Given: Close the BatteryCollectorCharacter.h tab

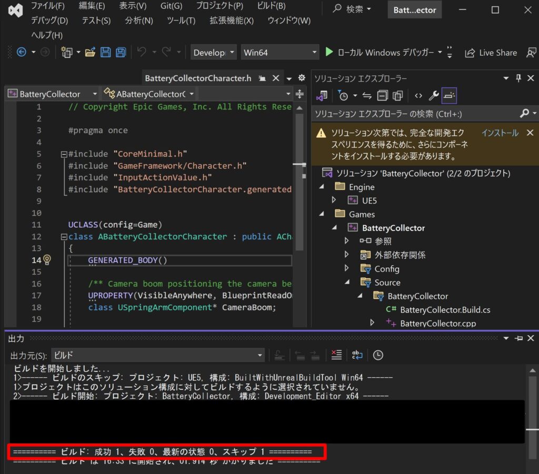Looking at the screenshot, I should point(276,78).
